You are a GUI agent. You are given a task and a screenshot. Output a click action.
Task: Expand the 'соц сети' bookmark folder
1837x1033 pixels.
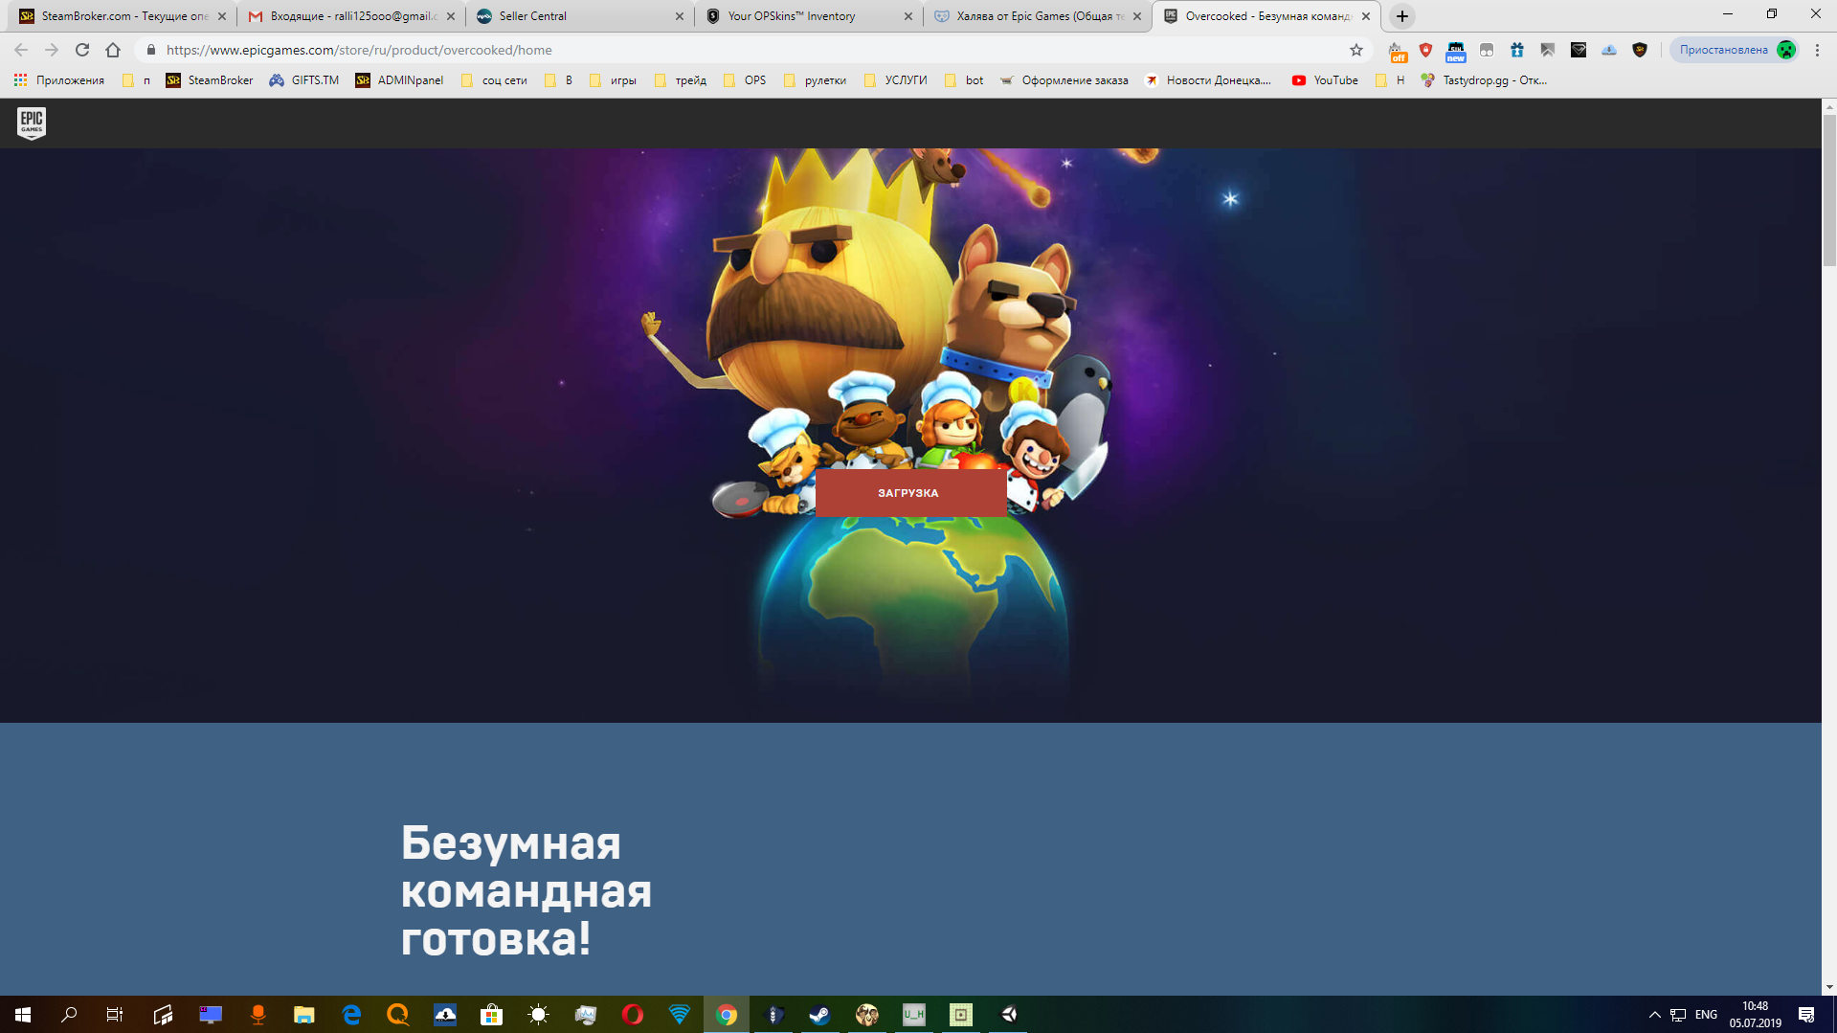point(494,80)
